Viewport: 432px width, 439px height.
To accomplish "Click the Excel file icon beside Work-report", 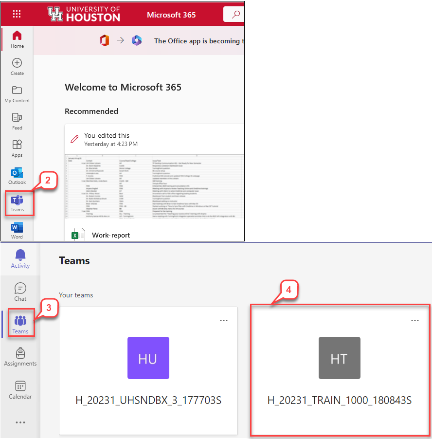I will click(78, 235).
